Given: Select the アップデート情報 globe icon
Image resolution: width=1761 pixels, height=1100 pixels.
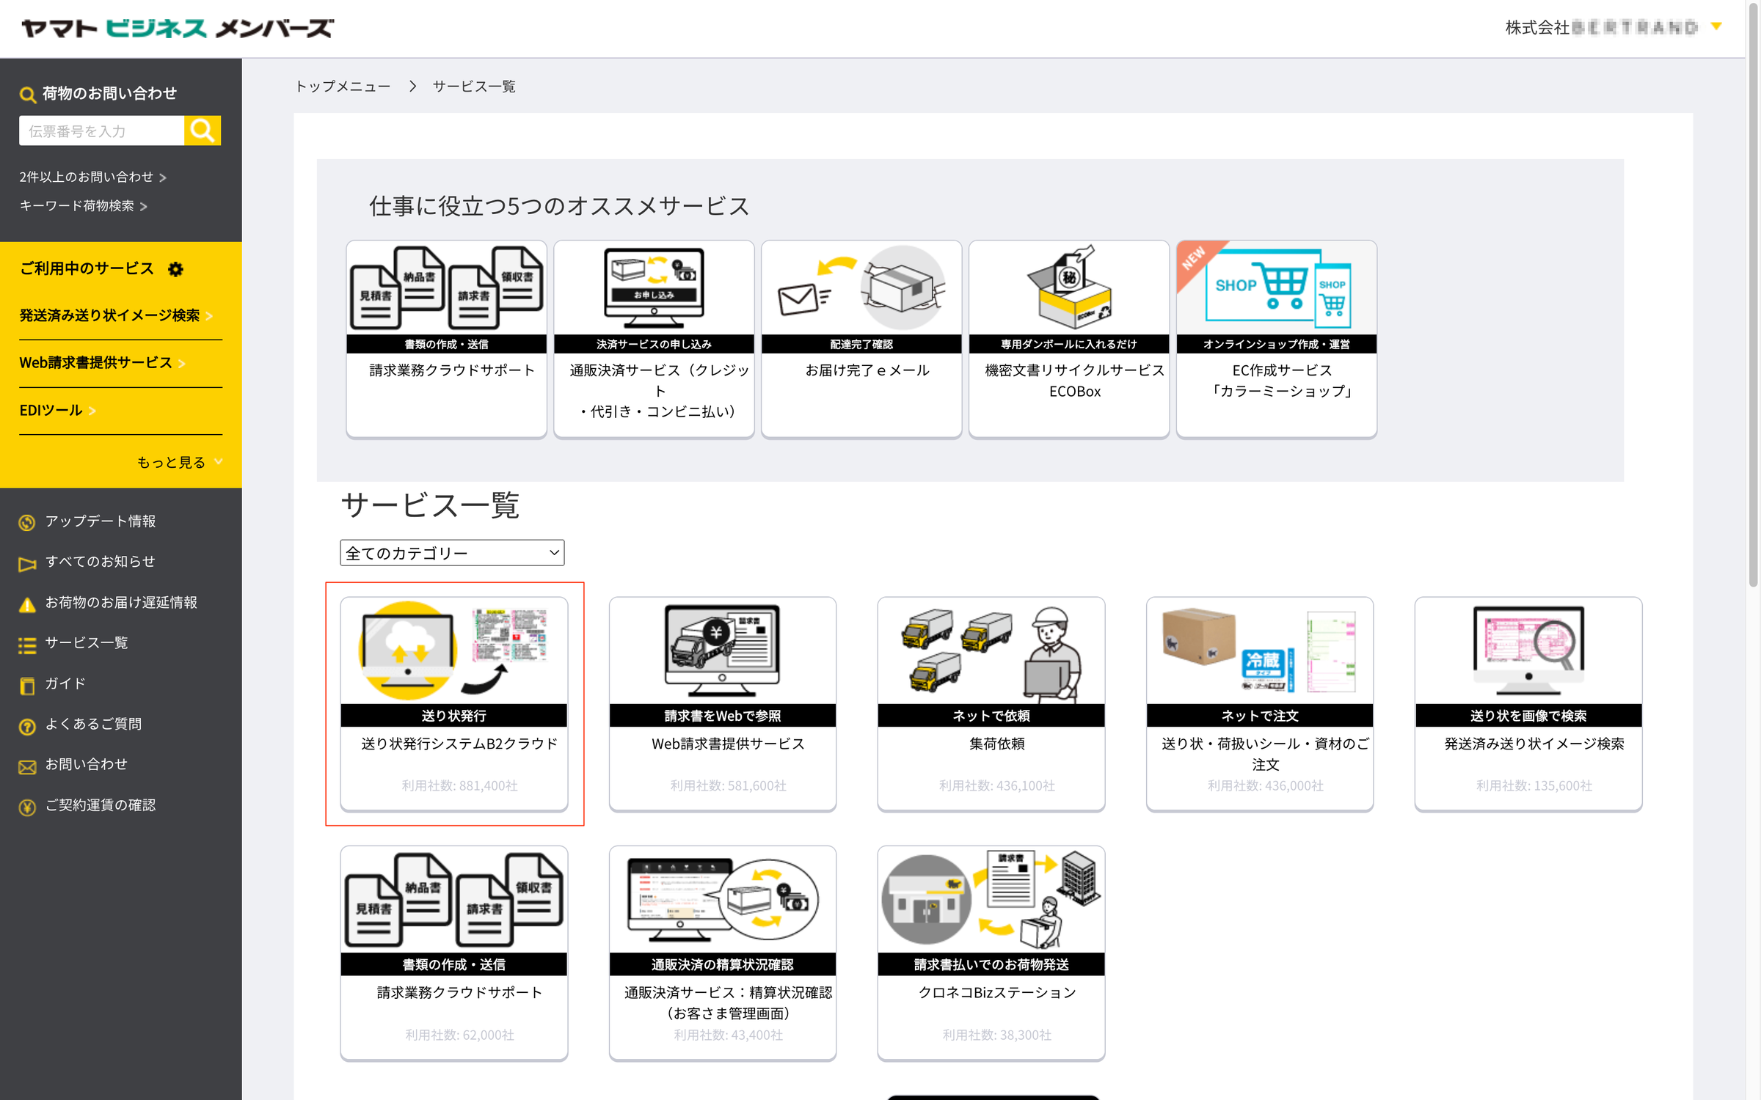Looking at the screenshot, I should (x=26, y=522).
